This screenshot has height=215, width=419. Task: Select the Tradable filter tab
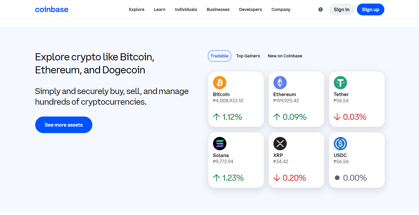click(220, 56)
